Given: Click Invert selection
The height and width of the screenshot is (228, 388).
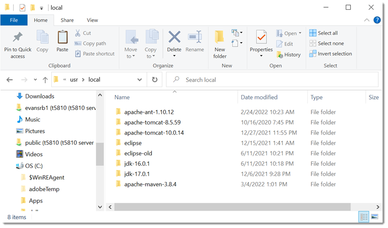Looking at the screenshot, I should click(331, 54).
